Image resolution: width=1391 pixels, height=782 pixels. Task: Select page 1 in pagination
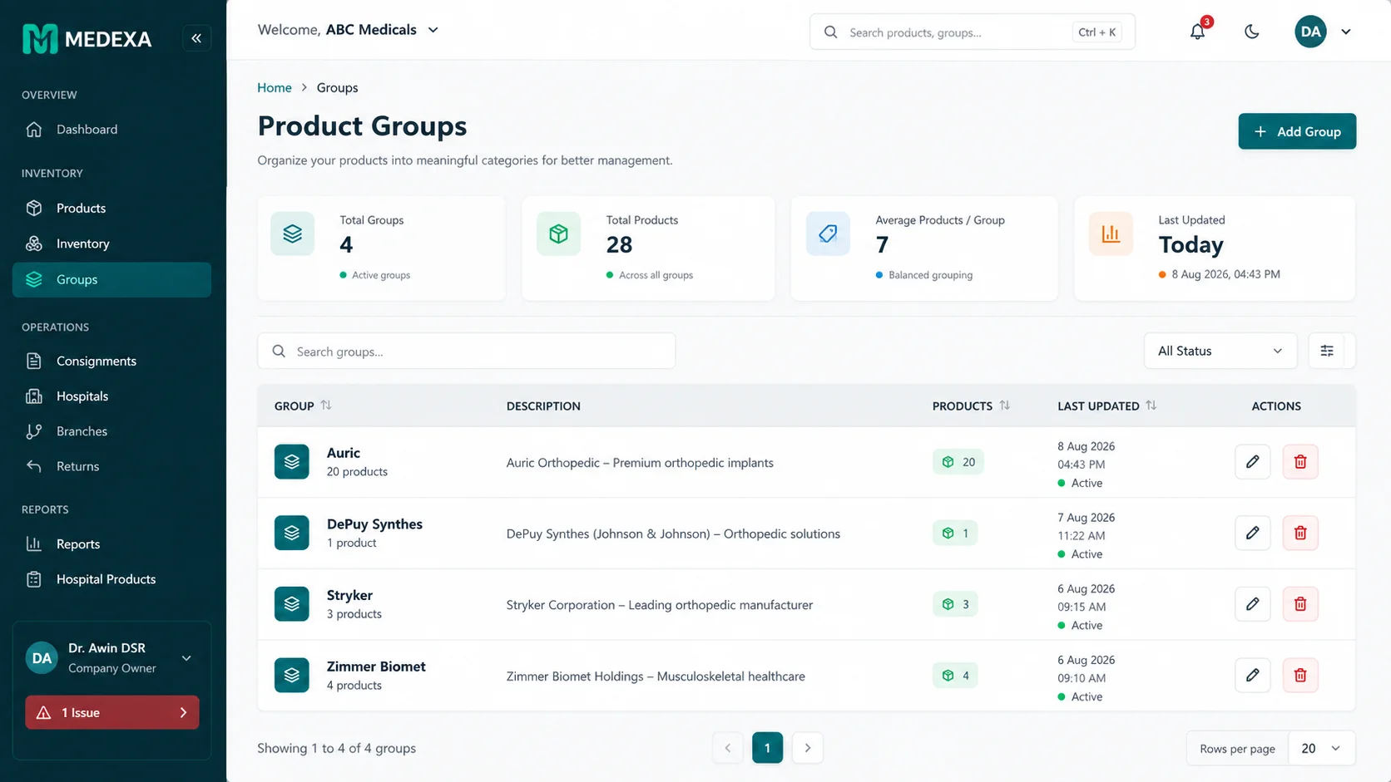click(x=767, y=748)
